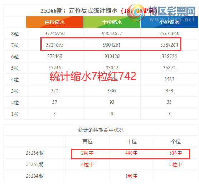Select the 十位缩水 green column header
Screen dimensions: 199x188
(112, 22)
